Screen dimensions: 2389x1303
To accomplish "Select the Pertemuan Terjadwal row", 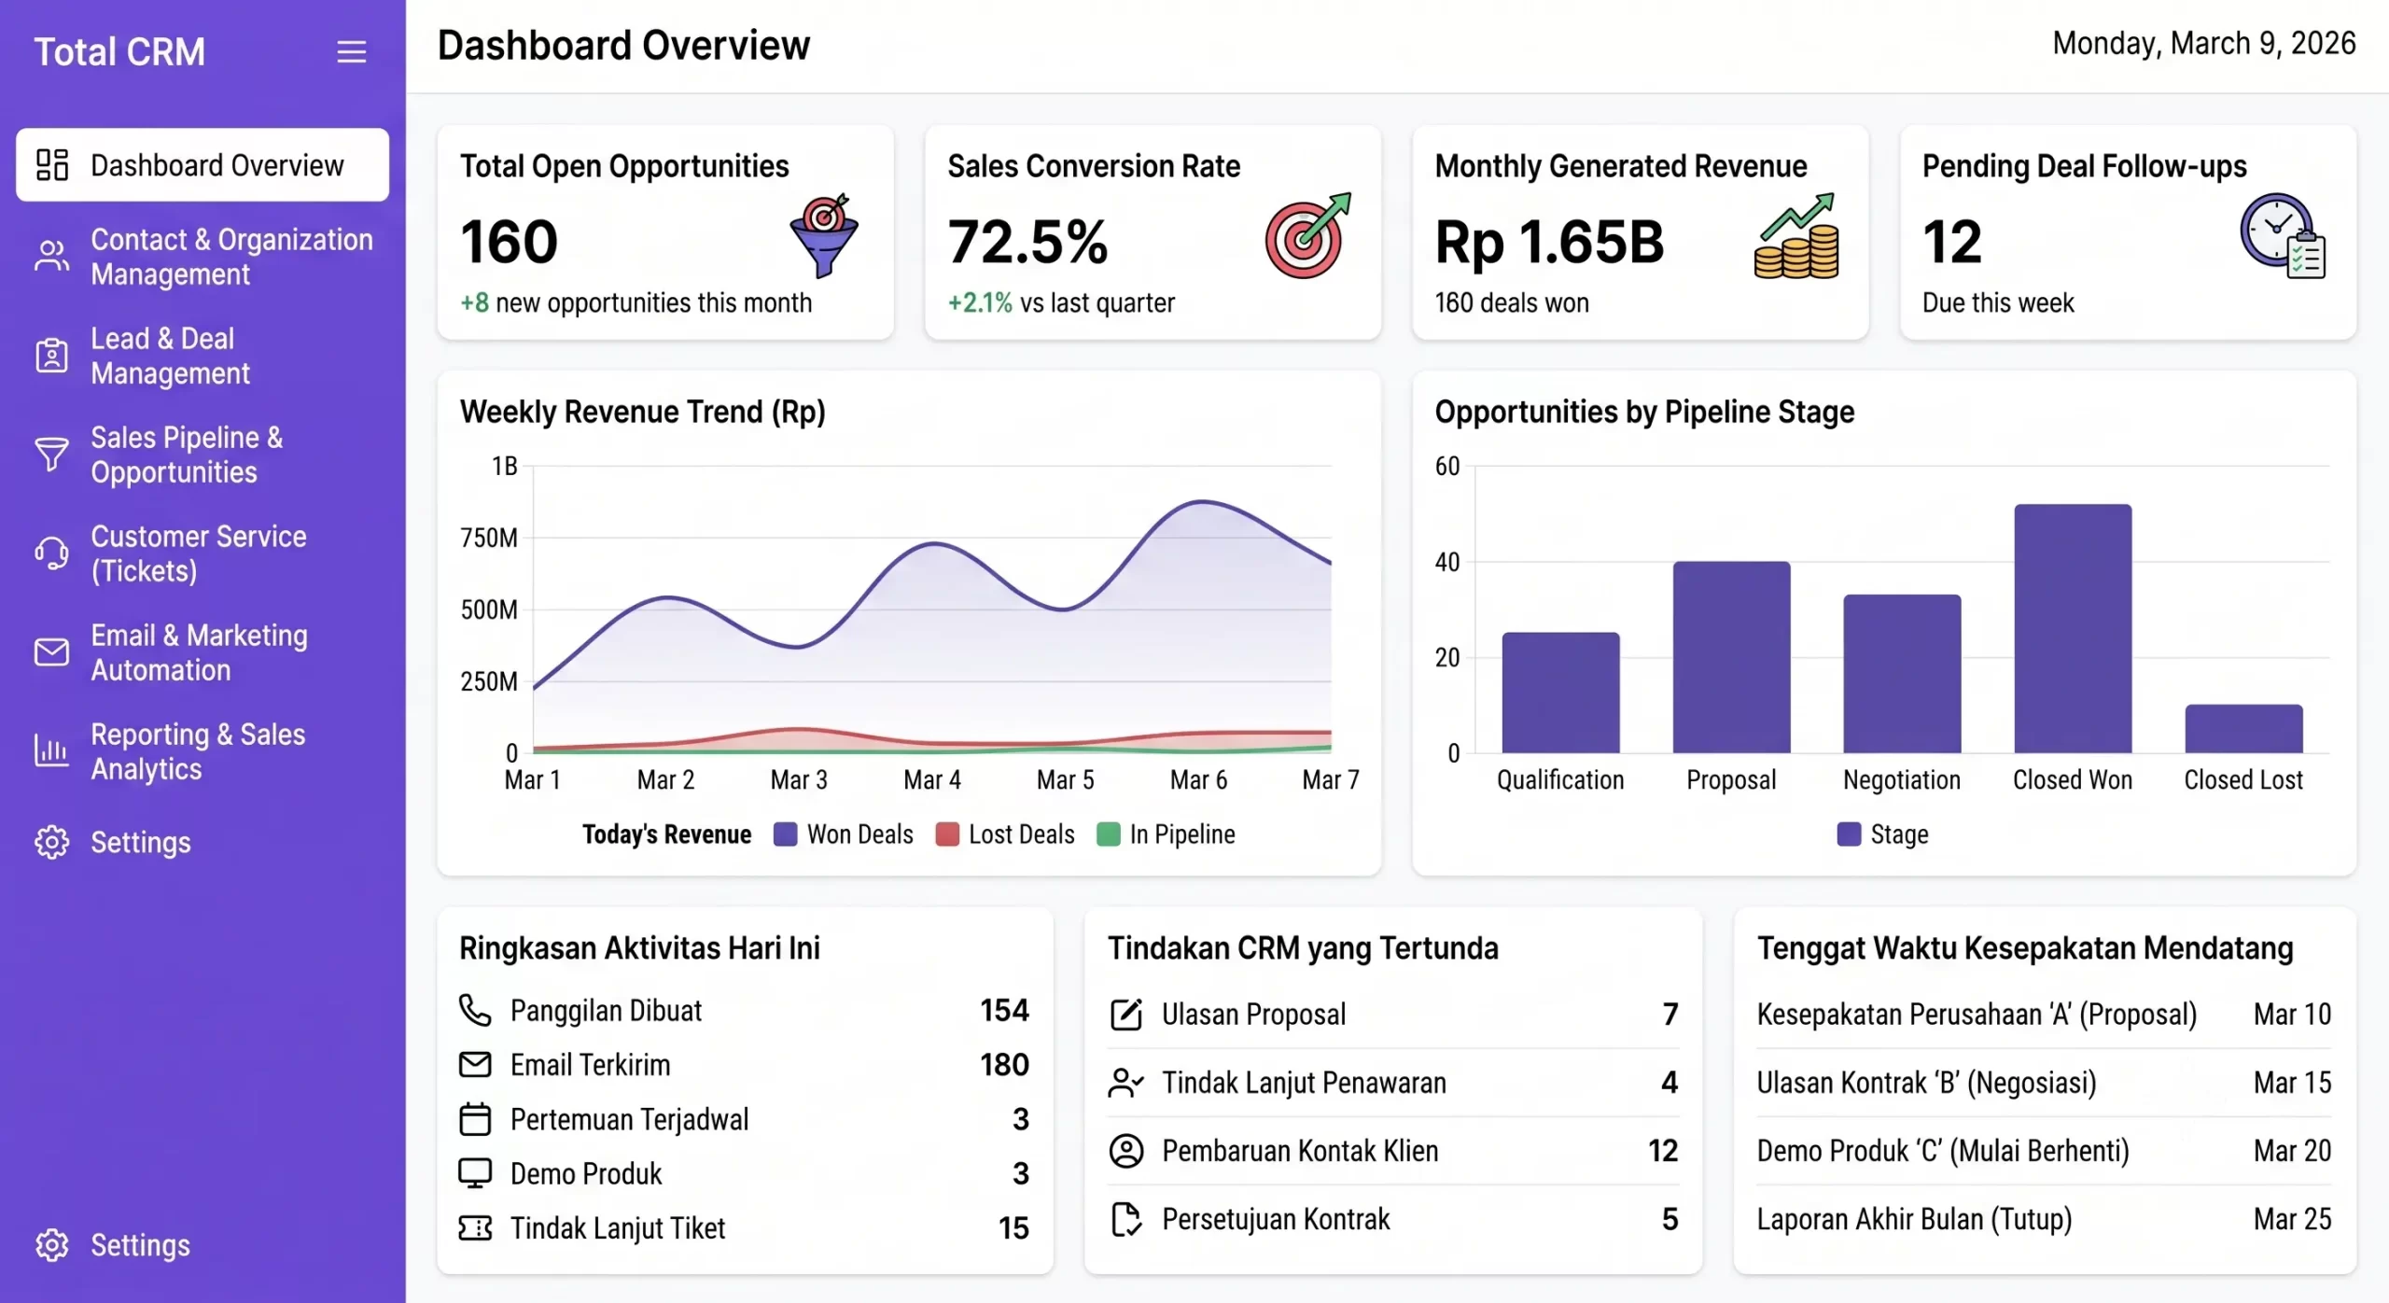I will click(744, 1118).
